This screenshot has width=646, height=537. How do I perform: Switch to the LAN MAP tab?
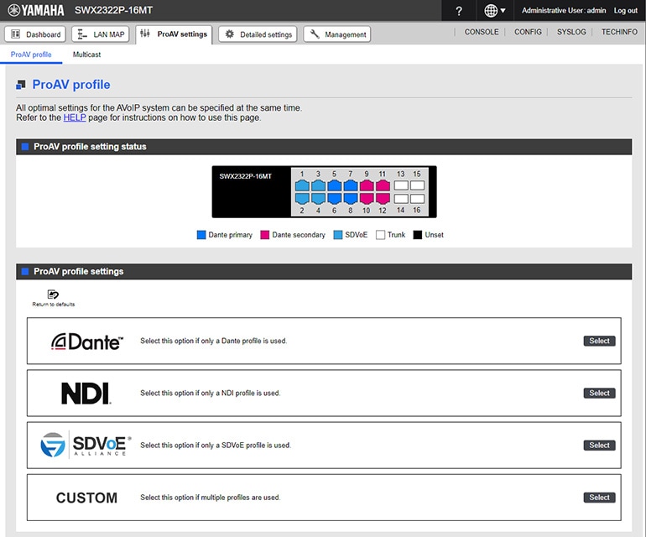pyautogui.click(x=100, y=34)
